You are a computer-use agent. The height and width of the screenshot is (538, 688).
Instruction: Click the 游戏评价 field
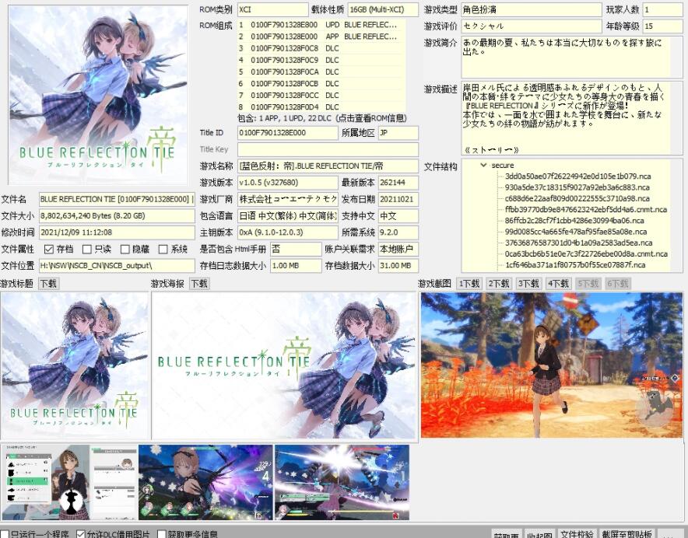(532, 26)
